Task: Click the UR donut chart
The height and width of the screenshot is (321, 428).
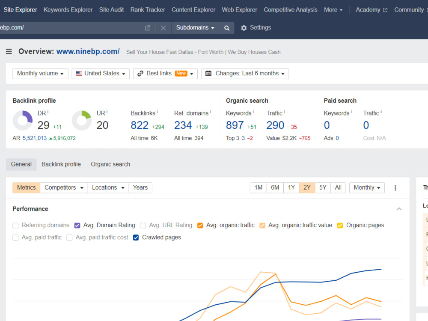Action: 82,120
